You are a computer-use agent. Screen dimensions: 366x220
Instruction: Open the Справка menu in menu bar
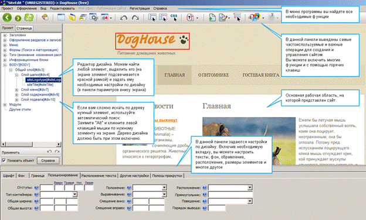(x=160, y=8)
